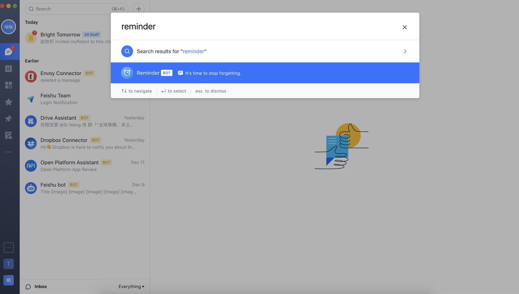This screenshot has height=294, width=519.
Task: Click the Bright Tomorrow group avatar
Action: 31,38
